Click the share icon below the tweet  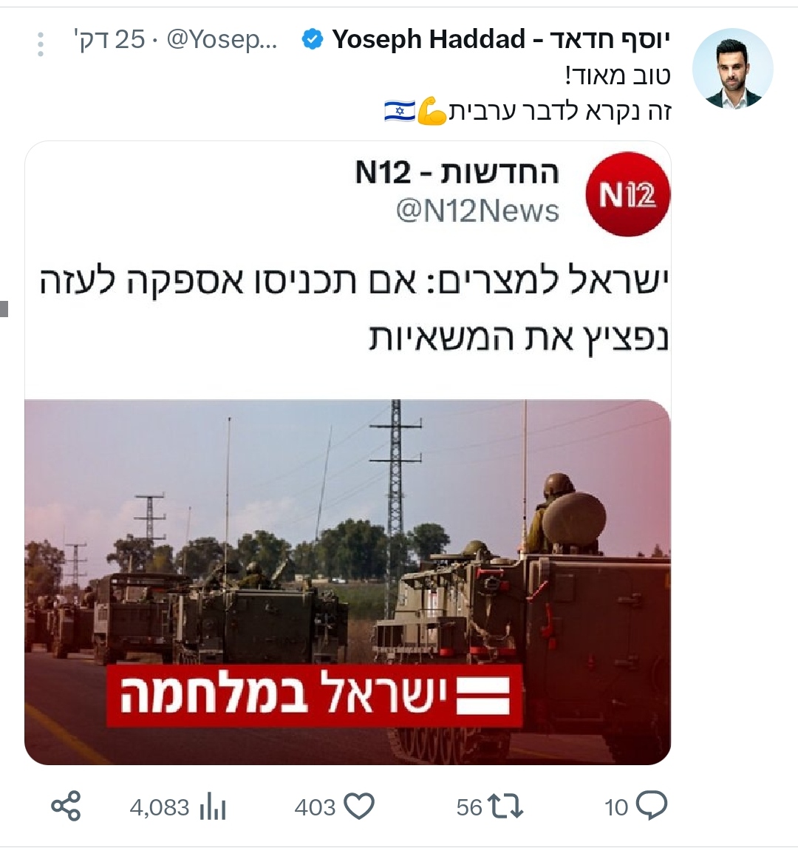66,807
